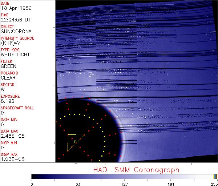This screenshot has width=218, height=186.
Task: Click the DATA MAX value 2.48E-08
Action: [x=11, y=136]
